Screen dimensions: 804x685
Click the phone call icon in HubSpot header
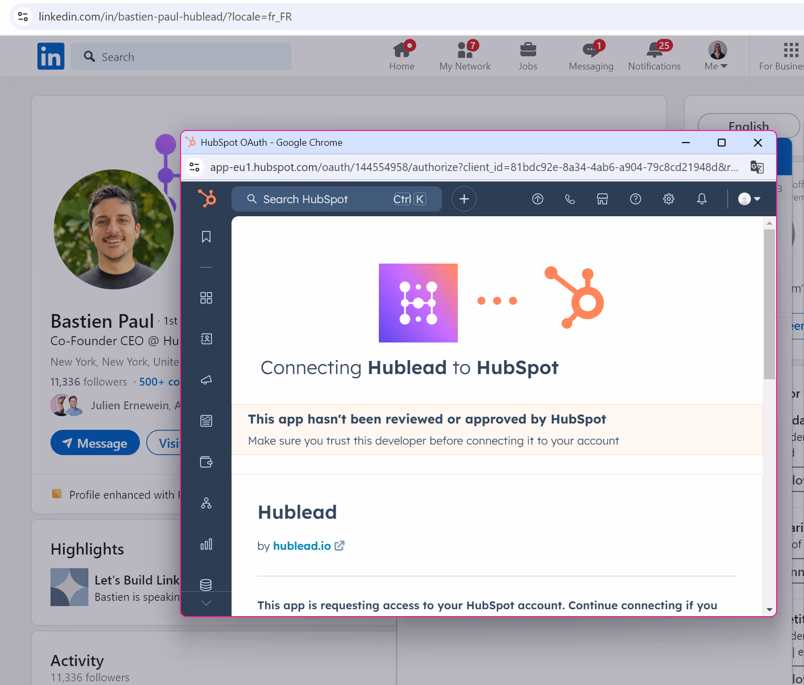[570, 199]
